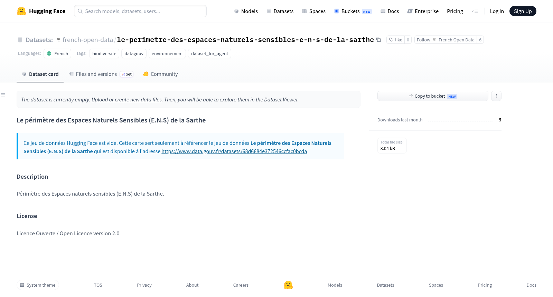The height and width of the screenshot is (297, 553).
Task: Click the heart like icon
Action: coord(391,40)
